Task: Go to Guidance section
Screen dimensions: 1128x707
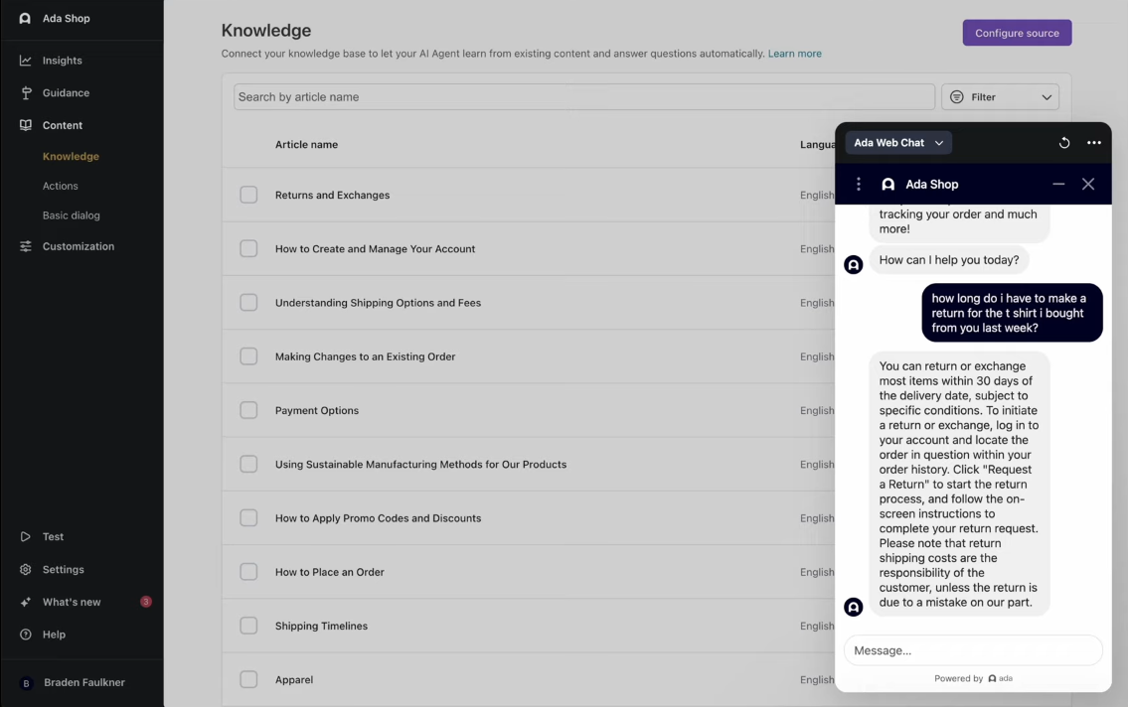Action: click(67, 92)
